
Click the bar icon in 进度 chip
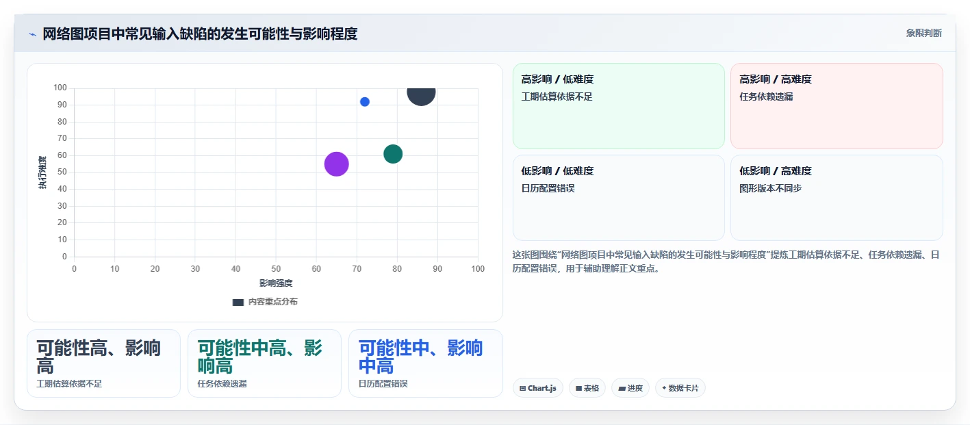coord(622,389)
